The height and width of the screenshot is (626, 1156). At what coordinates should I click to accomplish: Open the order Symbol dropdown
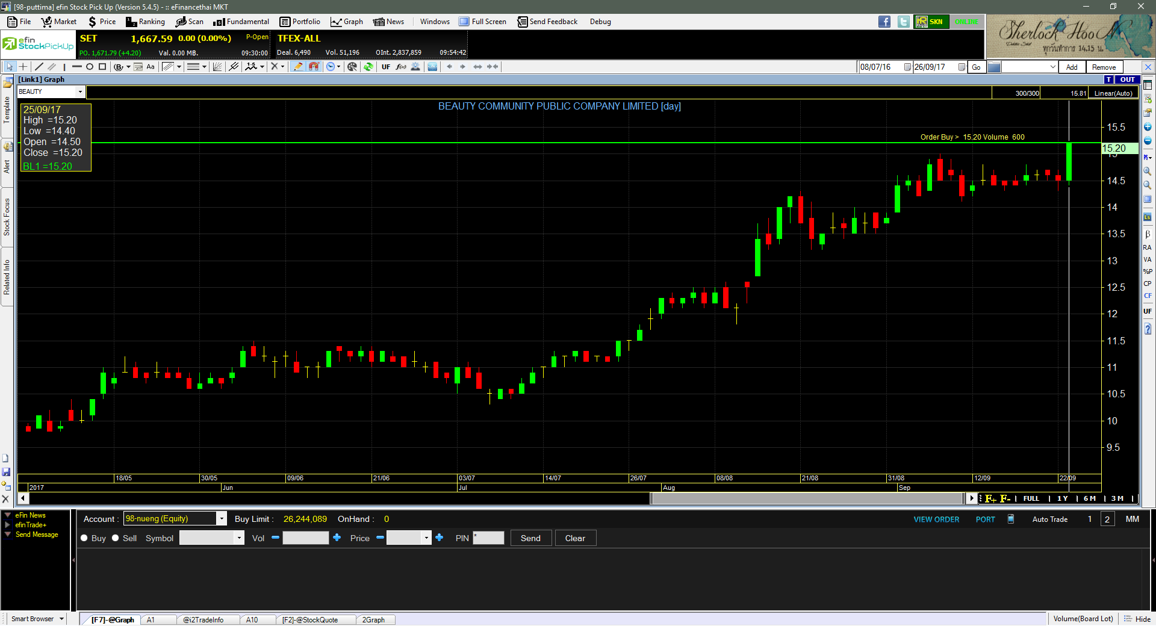click(x=239, y=538)
